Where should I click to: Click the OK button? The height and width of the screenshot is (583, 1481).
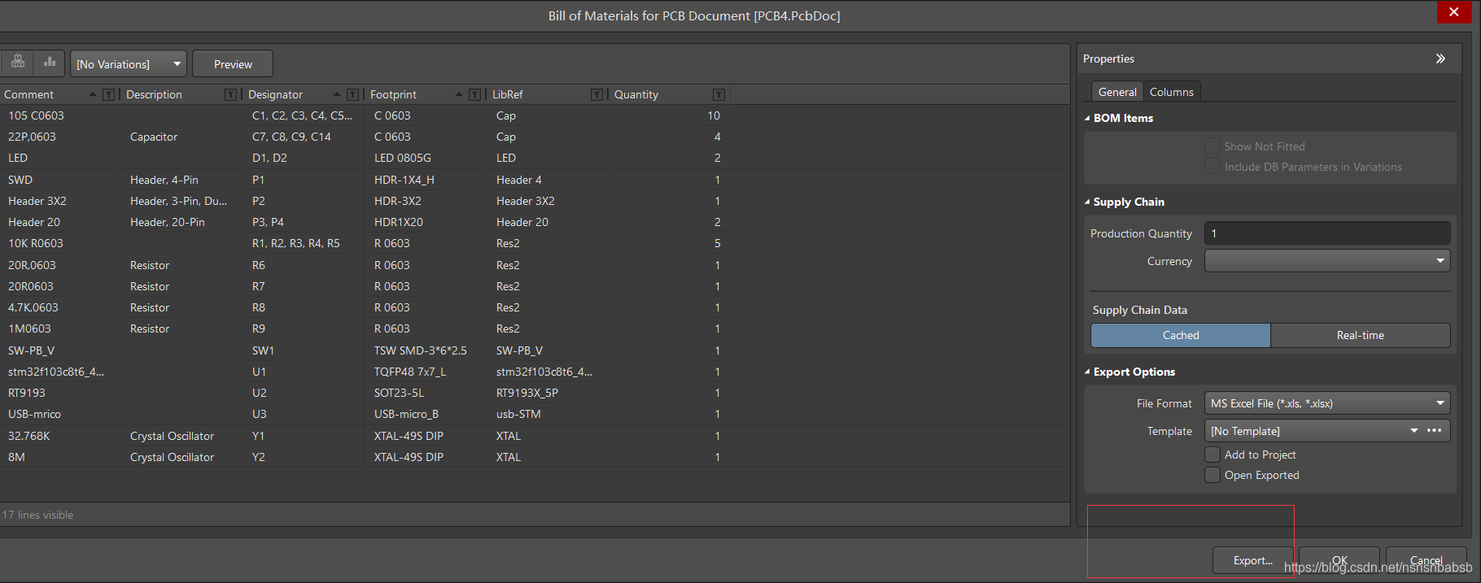pyautogui.click(x=1339, y=560)
